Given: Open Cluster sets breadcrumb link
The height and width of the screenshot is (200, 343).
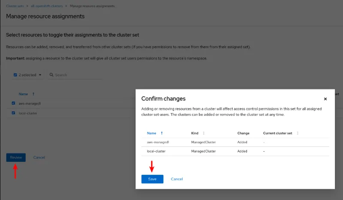Looking at the screenshot, I should pos(15,6).
